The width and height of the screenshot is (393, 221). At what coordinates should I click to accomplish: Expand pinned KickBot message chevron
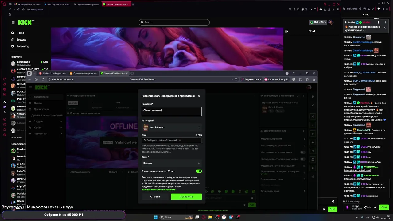(385, 28)
